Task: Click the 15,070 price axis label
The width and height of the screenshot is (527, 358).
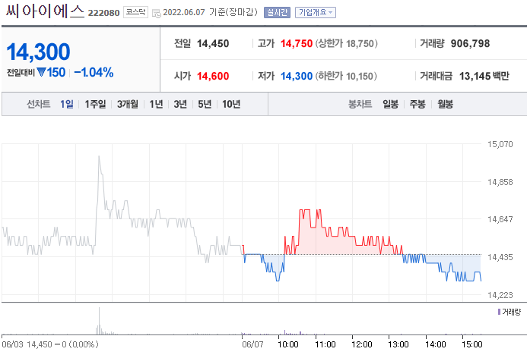Action: [x=500, y=144]
